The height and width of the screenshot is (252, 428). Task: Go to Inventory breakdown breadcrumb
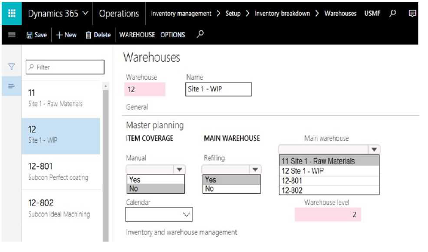coord(282,13)
